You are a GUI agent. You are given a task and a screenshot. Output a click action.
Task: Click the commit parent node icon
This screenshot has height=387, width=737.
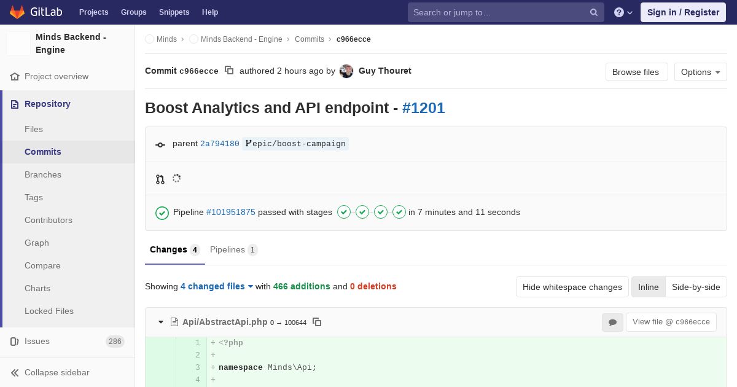pos(160,144)
